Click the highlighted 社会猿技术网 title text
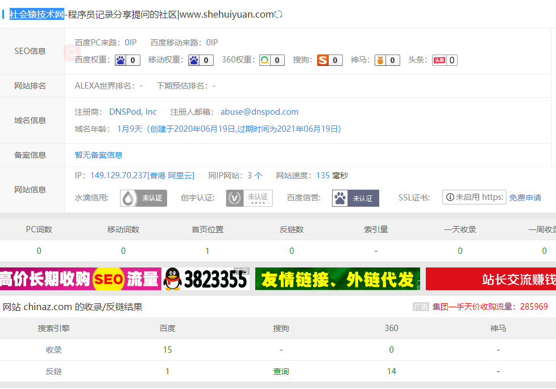The image size is (556, 389). (x=36, y=15)
